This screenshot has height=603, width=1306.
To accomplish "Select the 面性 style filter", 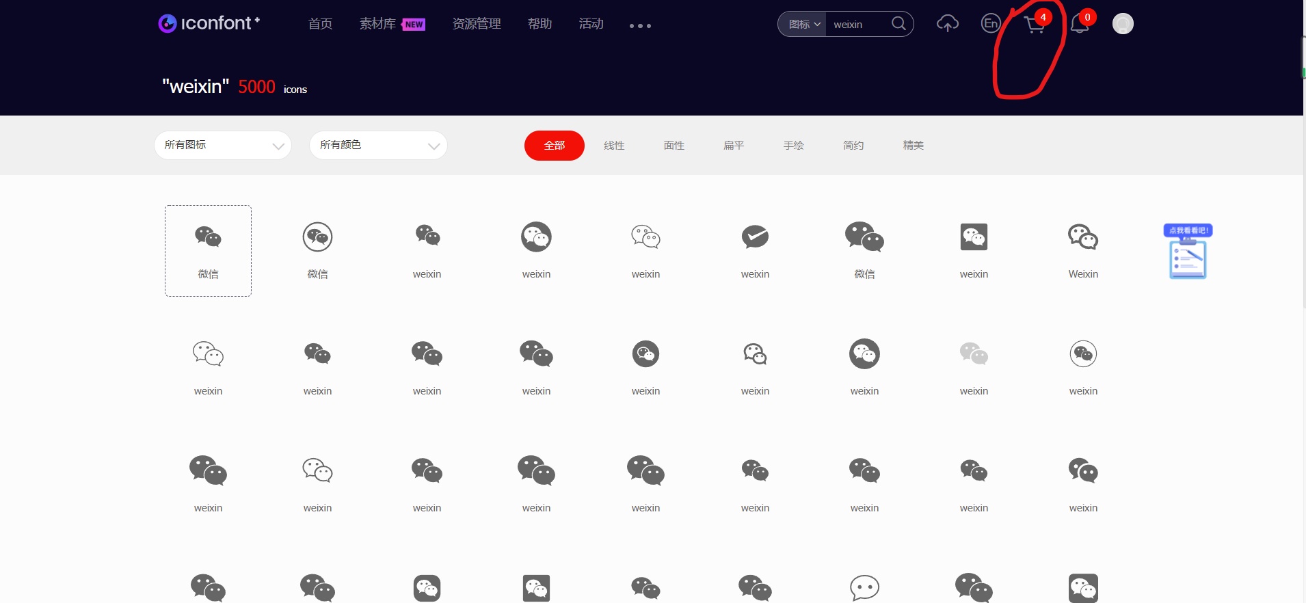I will 674,146.
